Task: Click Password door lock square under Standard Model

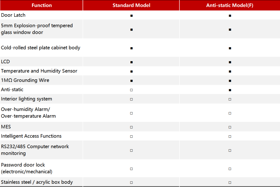Action: 132,169
